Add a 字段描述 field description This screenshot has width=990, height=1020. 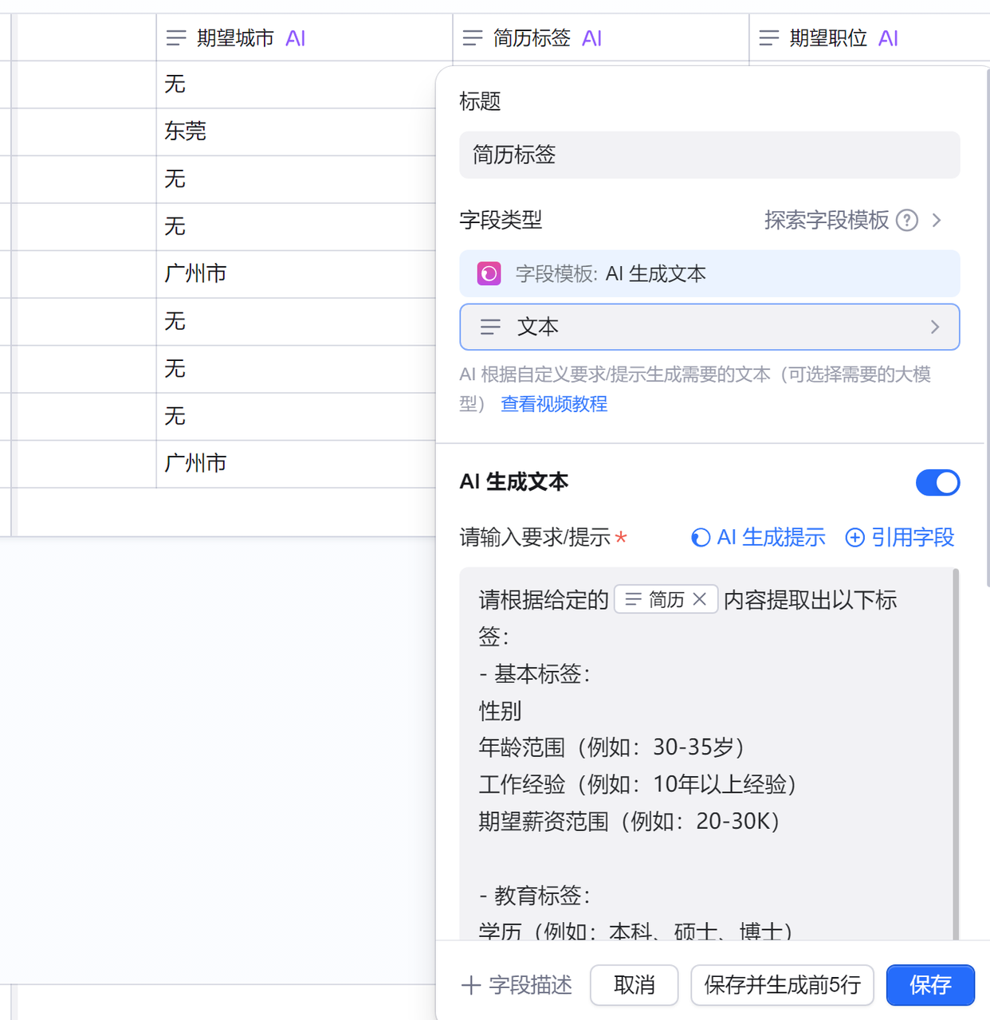click(517, 985)
